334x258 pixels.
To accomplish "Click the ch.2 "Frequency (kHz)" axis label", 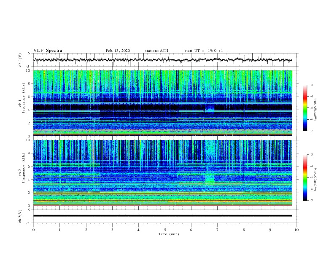I will click(x=24, y=168).
